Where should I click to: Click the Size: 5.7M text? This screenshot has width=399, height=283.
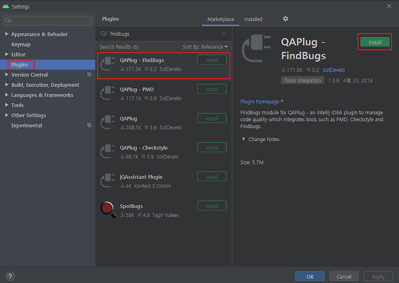[252, 162]
